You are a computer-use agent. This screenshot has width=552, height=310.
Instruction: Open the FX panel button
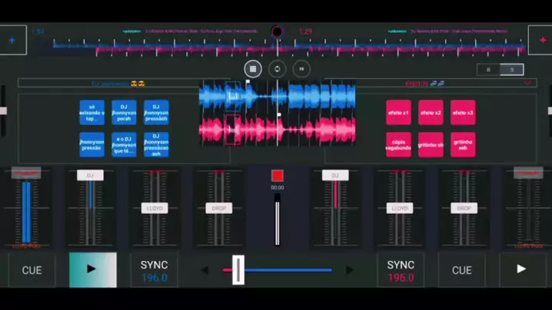tap(301, 69)
